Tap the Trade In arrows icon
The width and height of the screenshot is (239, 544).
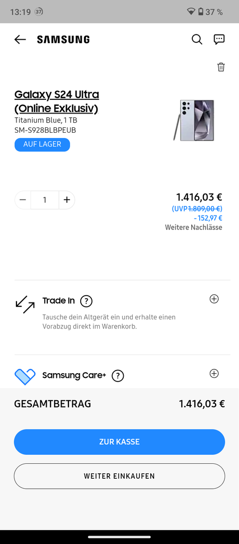[x=25, y=304]
